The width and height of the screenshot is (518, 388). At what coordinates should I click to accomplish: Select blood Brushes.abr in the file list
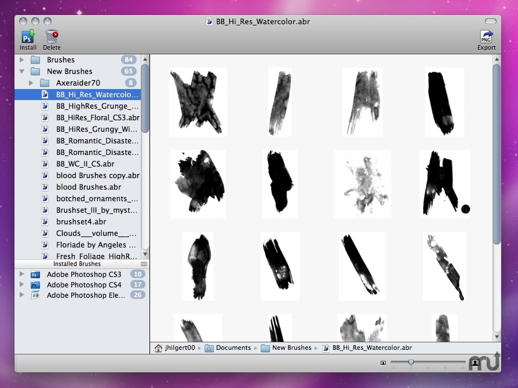pos(88,187)
